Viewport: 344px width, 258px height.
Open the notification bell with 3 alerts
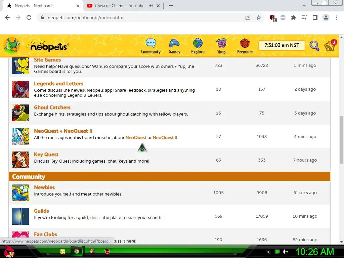point(330,45)
